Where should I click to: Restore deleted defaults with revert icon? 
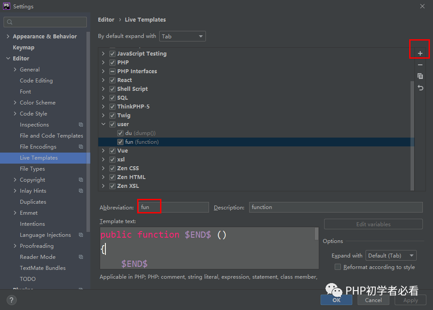[x=420, y=88]
